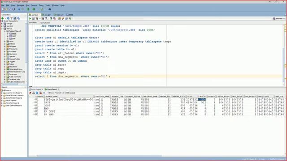
Task: Click the New file icon in main toolbar
Action: [x=3, y=9]
